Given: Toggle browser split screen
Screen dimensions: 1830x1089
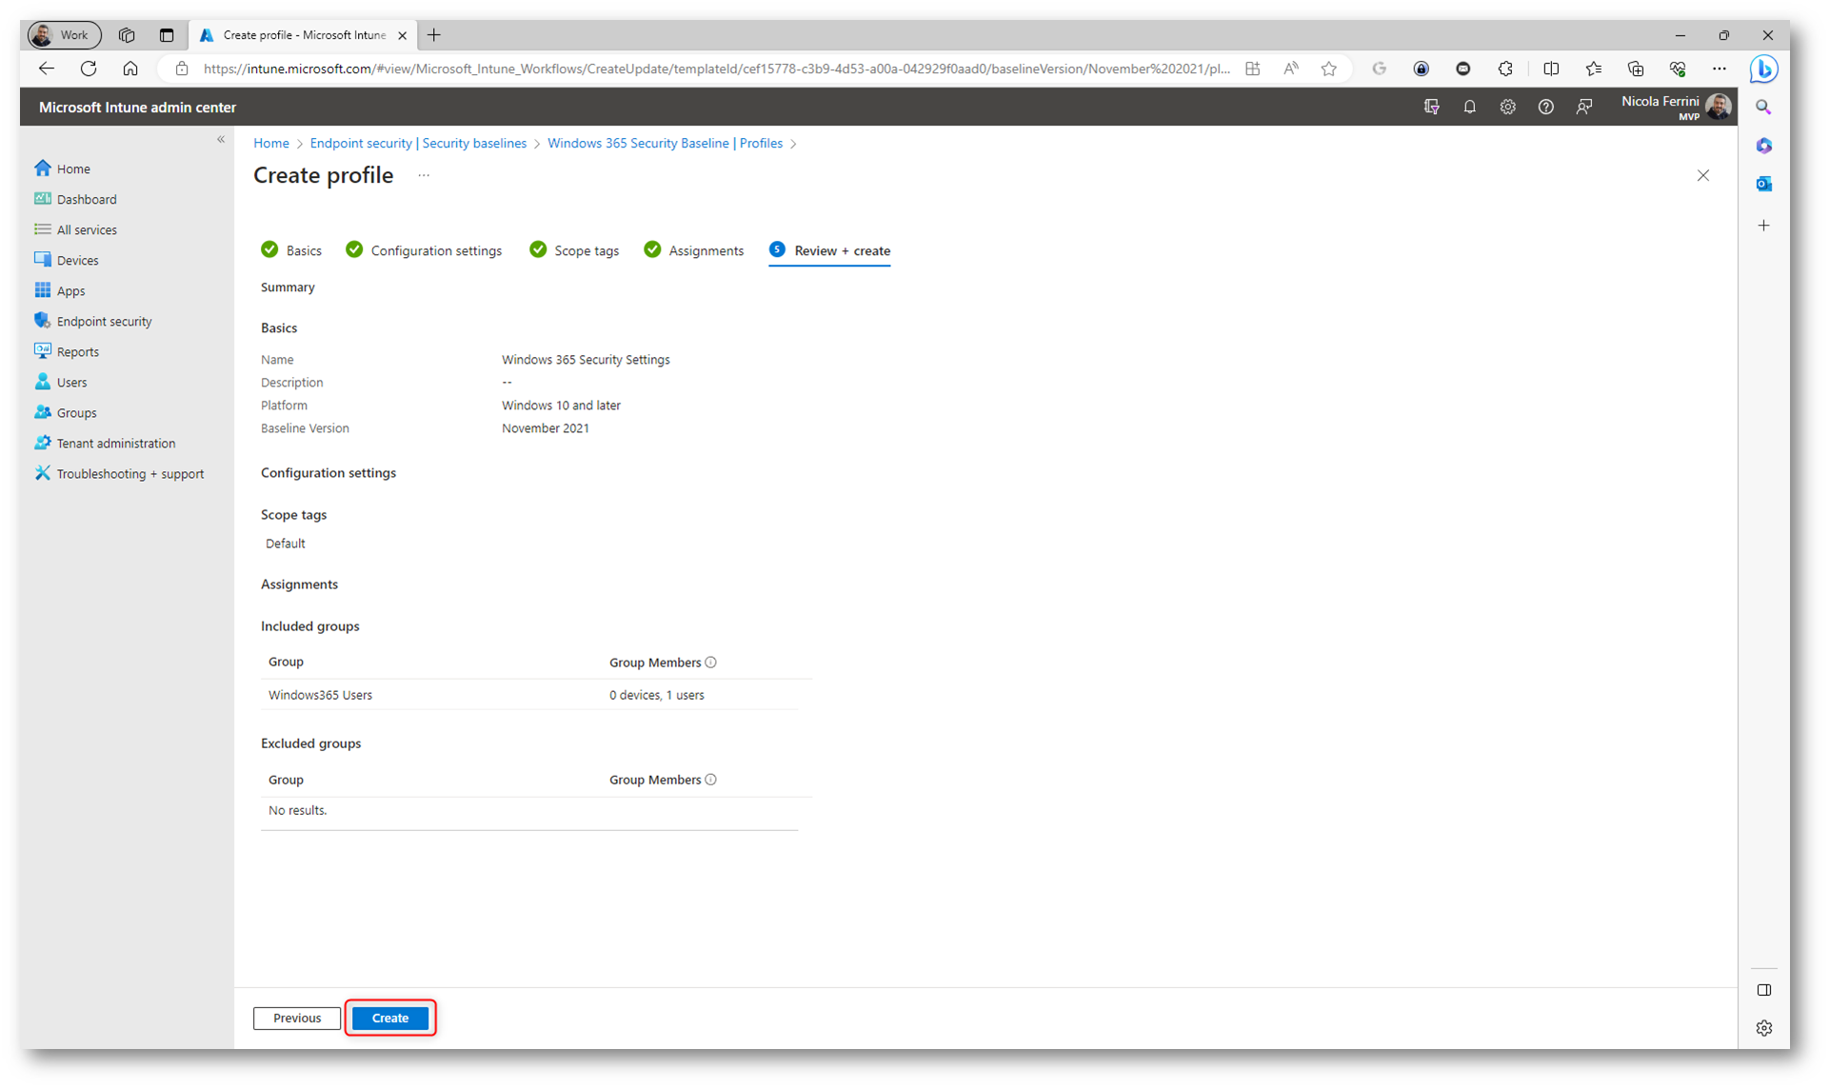Looking at the screenshot, I should tap(1551, 69).
